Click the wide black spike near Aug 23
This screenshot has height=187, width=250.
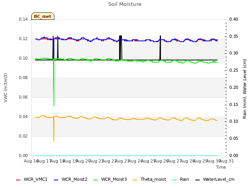121,48
